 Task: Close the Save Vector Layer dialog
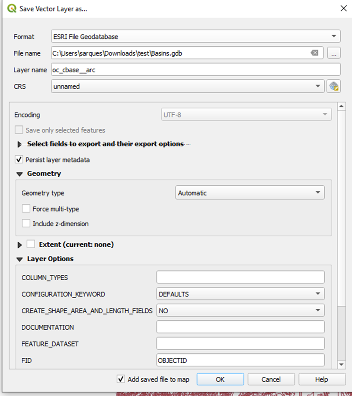[343, 8]
